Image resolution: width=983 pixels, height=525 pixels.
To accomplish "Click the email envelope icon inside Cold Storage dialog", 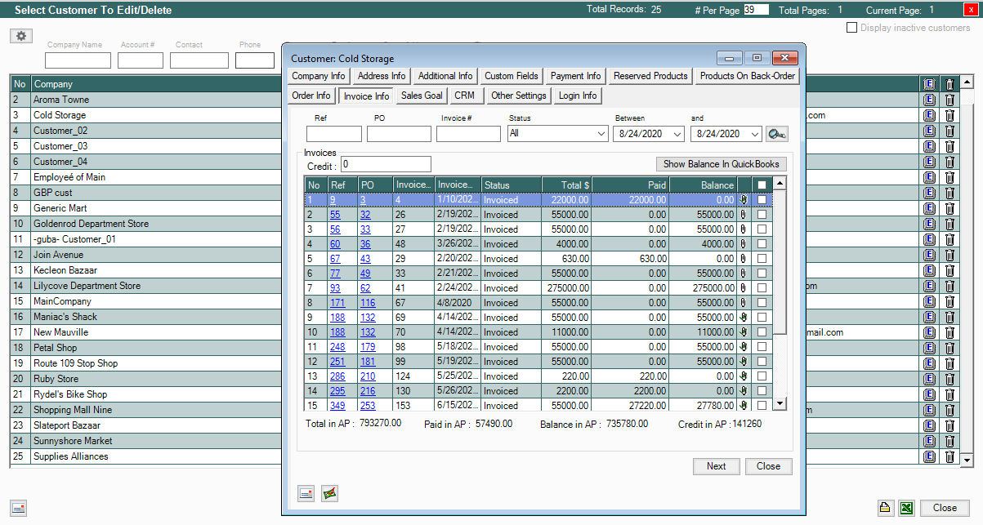I will click(306, 493).
